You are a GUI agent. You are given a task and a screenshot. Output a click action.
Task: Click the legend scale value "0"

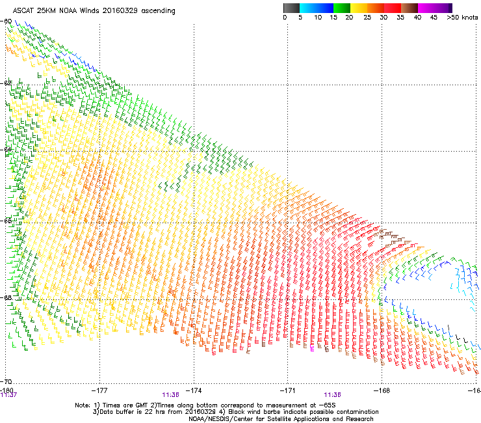tap(285, 18)
